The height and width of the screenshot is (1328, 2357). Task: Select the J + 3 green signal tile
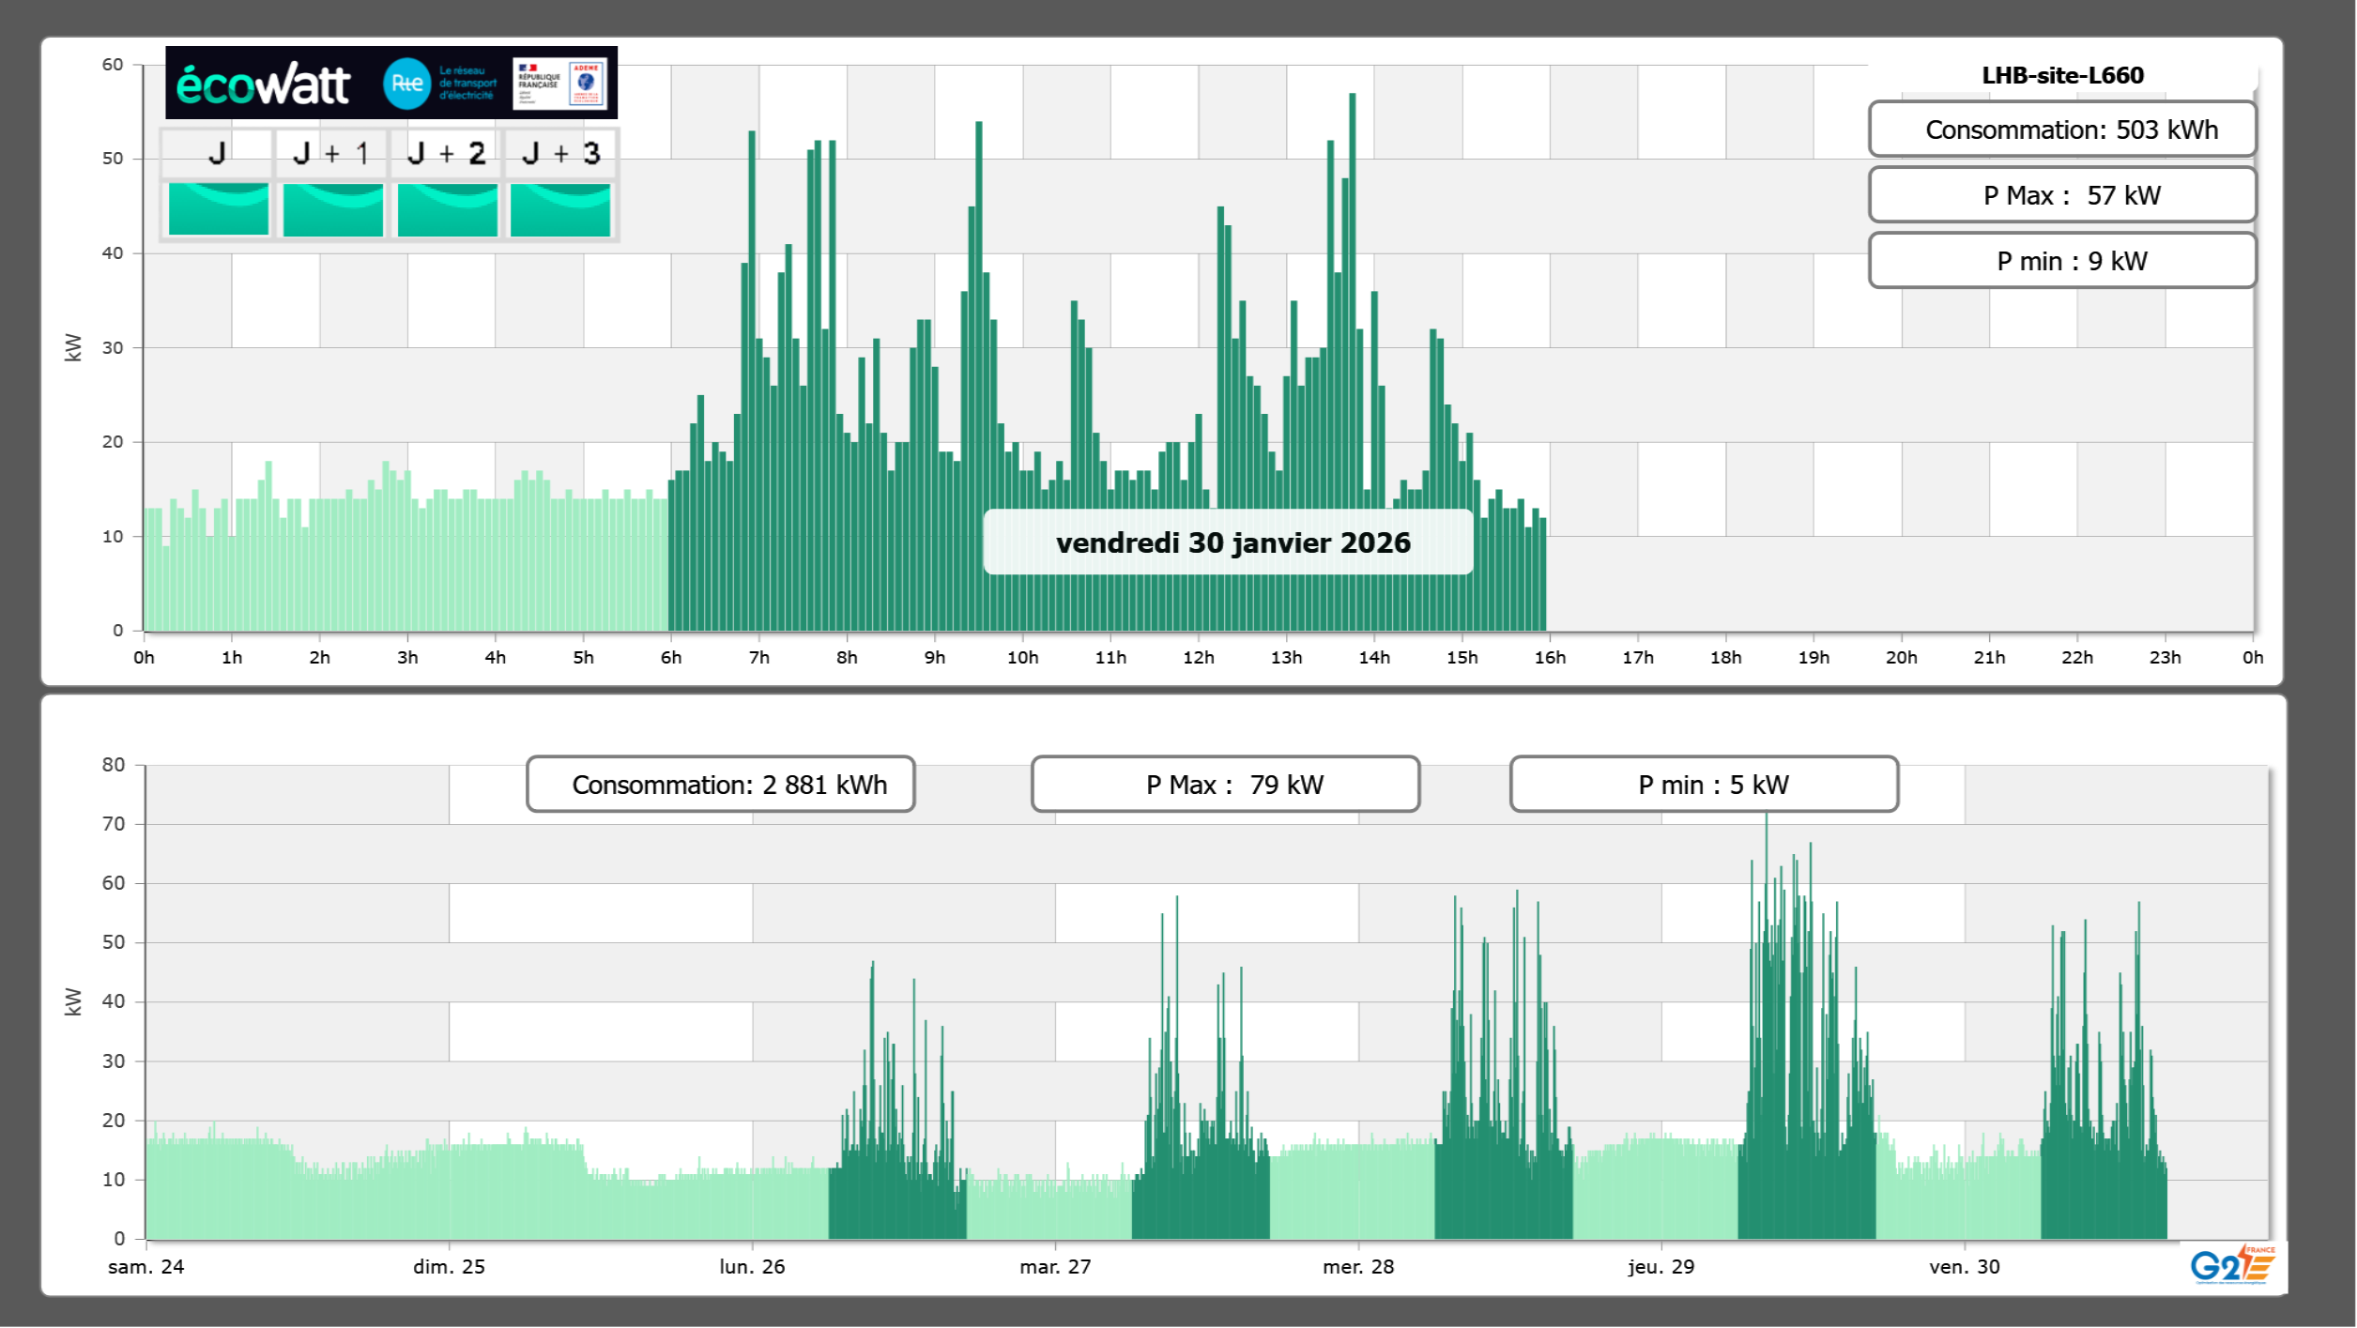click(560, 208)
